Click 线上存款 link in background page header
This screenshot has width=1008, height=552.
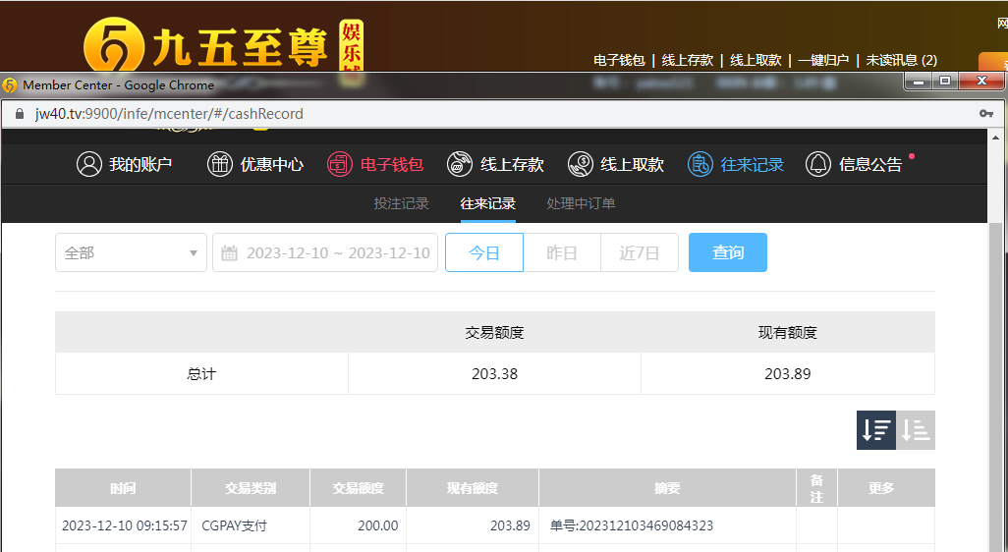click(x=687, y=60)
